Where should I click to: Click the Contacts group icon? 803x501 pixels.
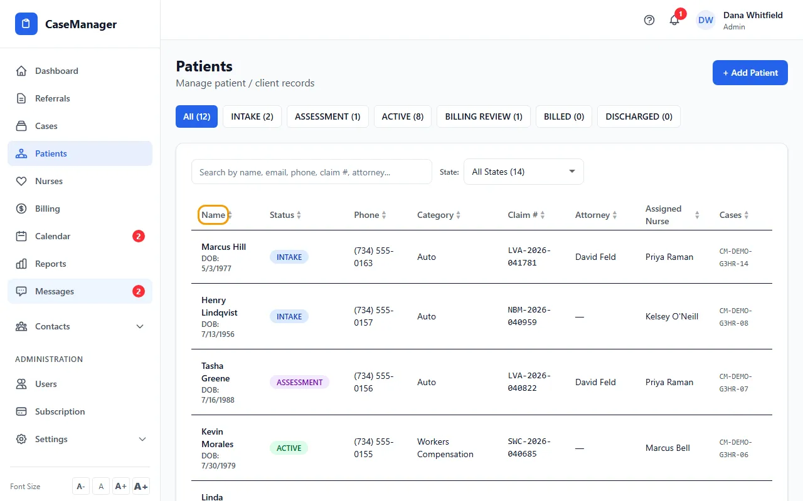click(x=21, y=326)
